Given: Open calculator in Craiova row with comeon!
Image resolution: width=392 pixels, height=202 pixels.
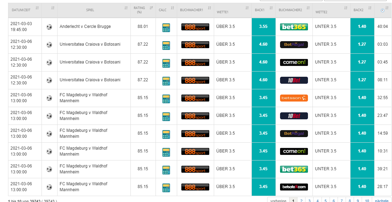Looking at the screenshot, I should (x=166, y=63).
